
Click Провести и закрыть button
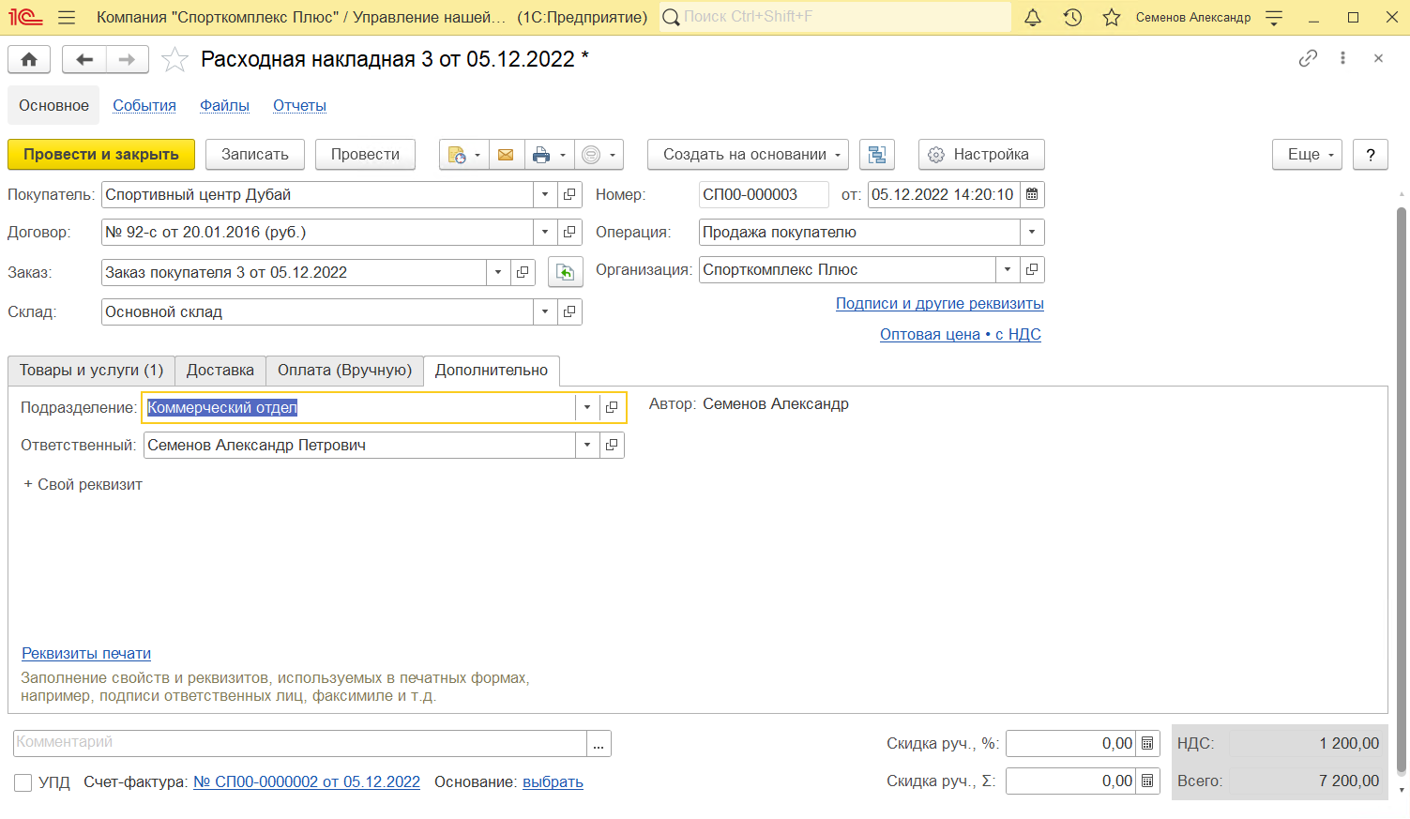point(101,155)
